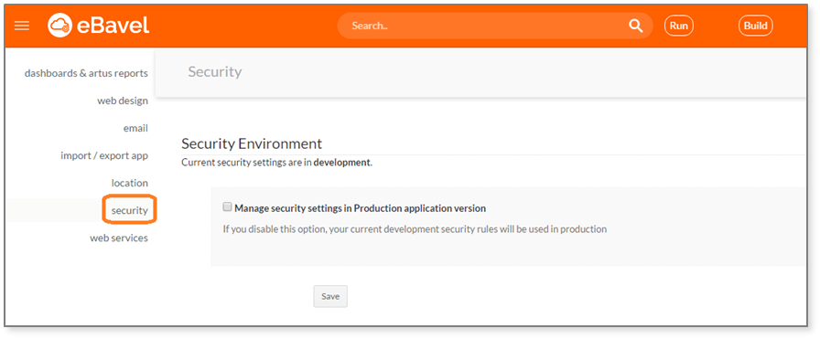Screen dimensions: 820x339
Task: Go to web design settings
Action: coord(123,101)
